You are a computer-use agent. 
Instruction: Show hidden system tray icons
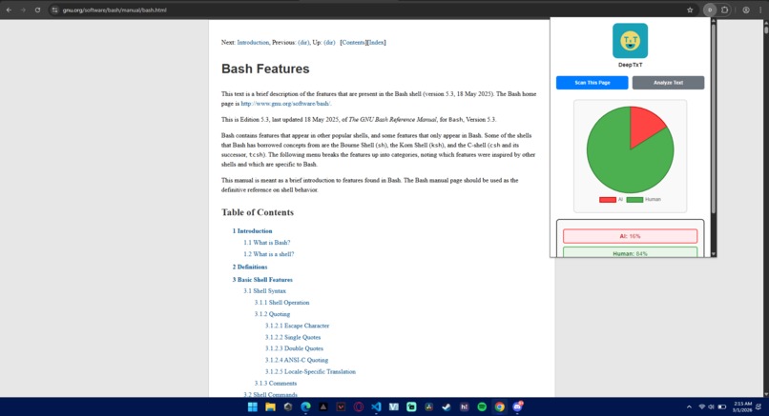coord(689,406)
